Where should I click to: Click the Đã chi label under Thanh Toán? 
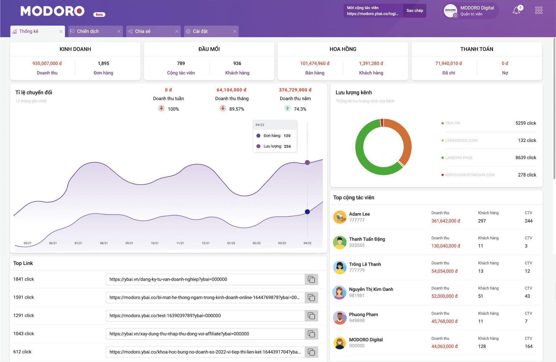(x=448, y=73)
